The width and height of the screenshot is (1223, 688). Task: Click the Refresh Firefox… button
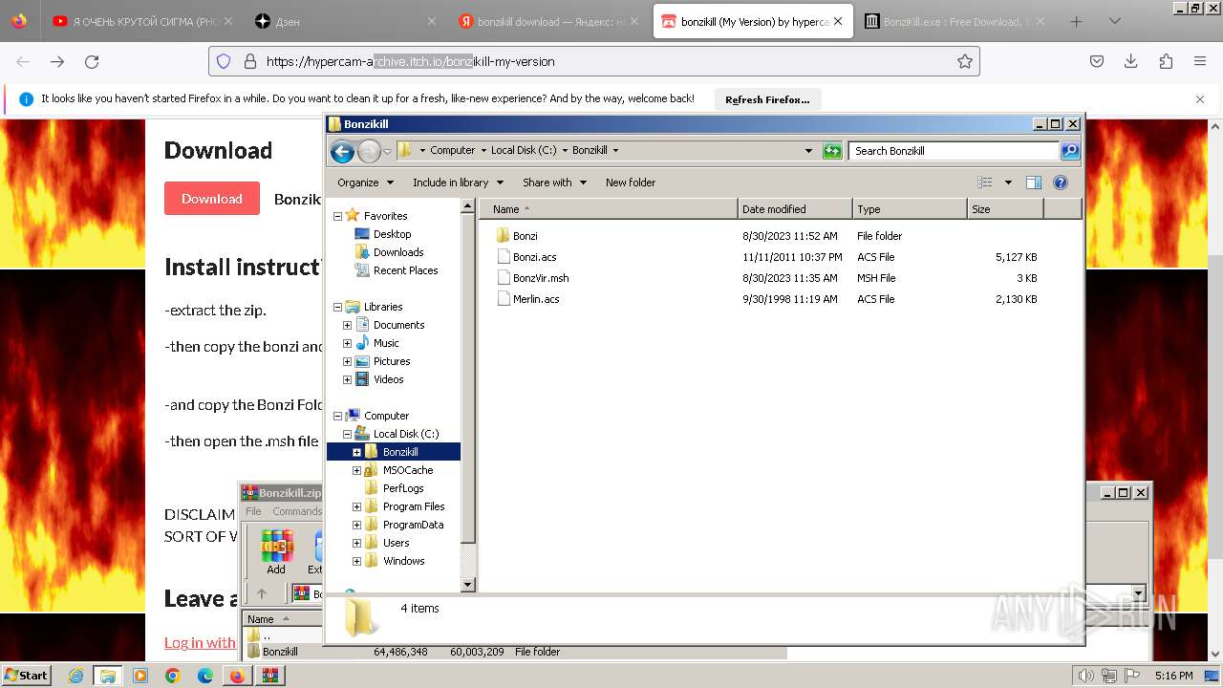767,99
